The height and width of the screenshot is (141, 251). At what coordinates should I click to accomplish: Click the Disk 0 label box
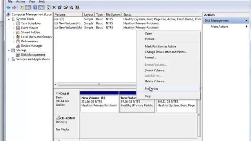66,102
